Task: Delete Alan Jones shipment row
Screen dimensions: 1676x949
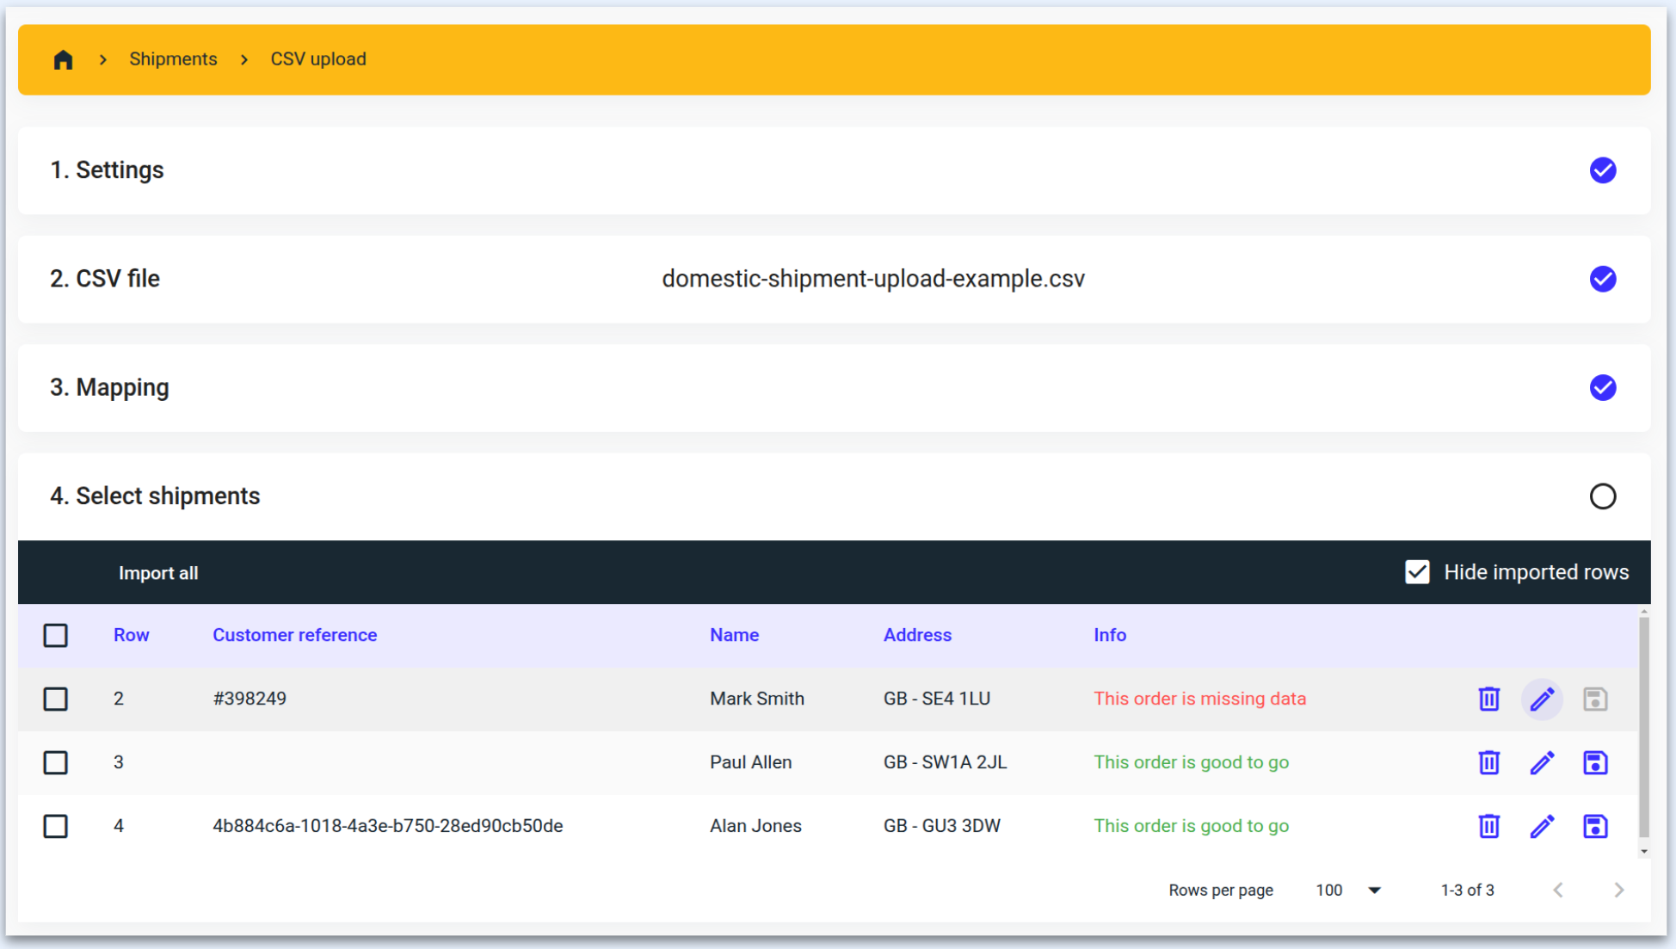Action: [1488, 826]
